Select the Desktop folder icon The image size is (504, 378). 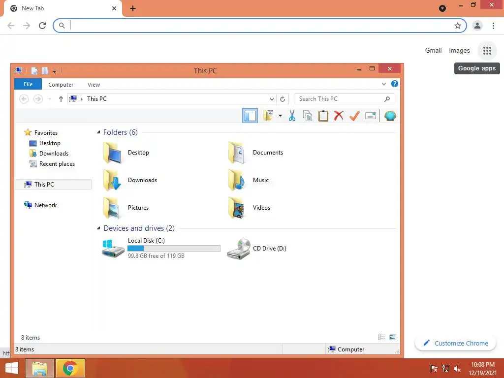point(113,153)
